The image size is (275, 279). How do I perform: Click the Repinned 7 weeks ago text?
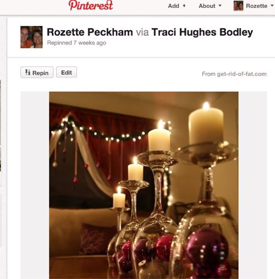[x=76, y=43]
